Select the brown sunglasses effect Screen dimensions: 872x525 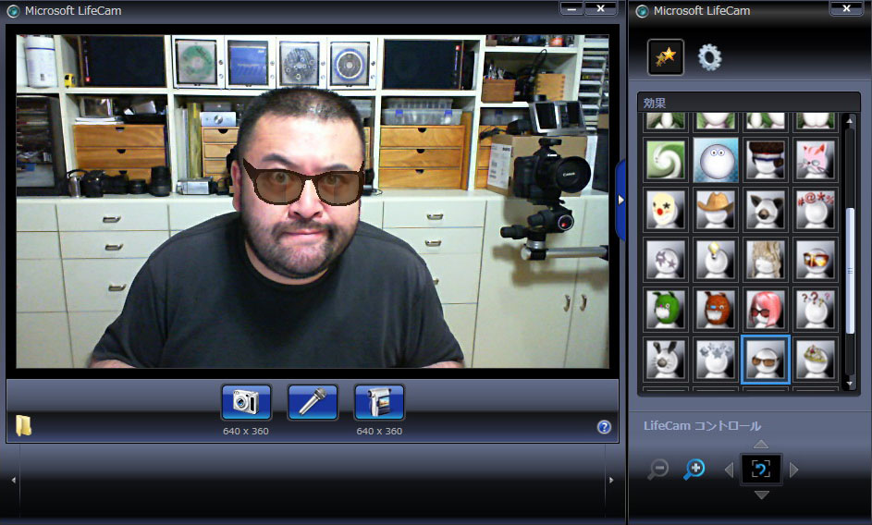(766, 360)
